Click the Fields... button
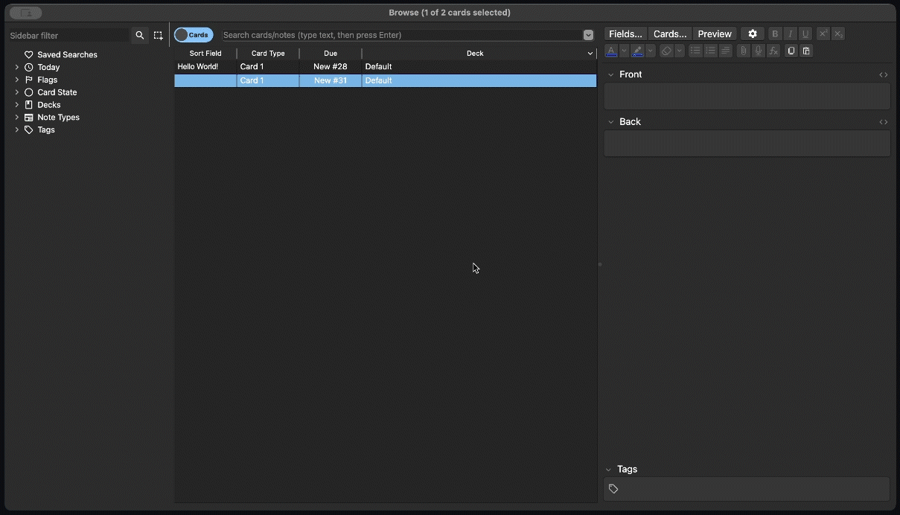The image size is (900, 515). 625,34
